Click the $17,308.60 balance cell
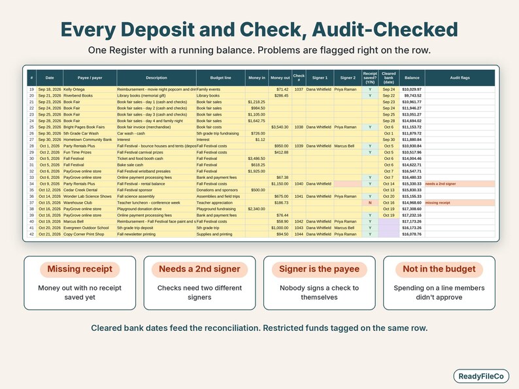This screenshot has height=389, width=519. click(412, 209)
